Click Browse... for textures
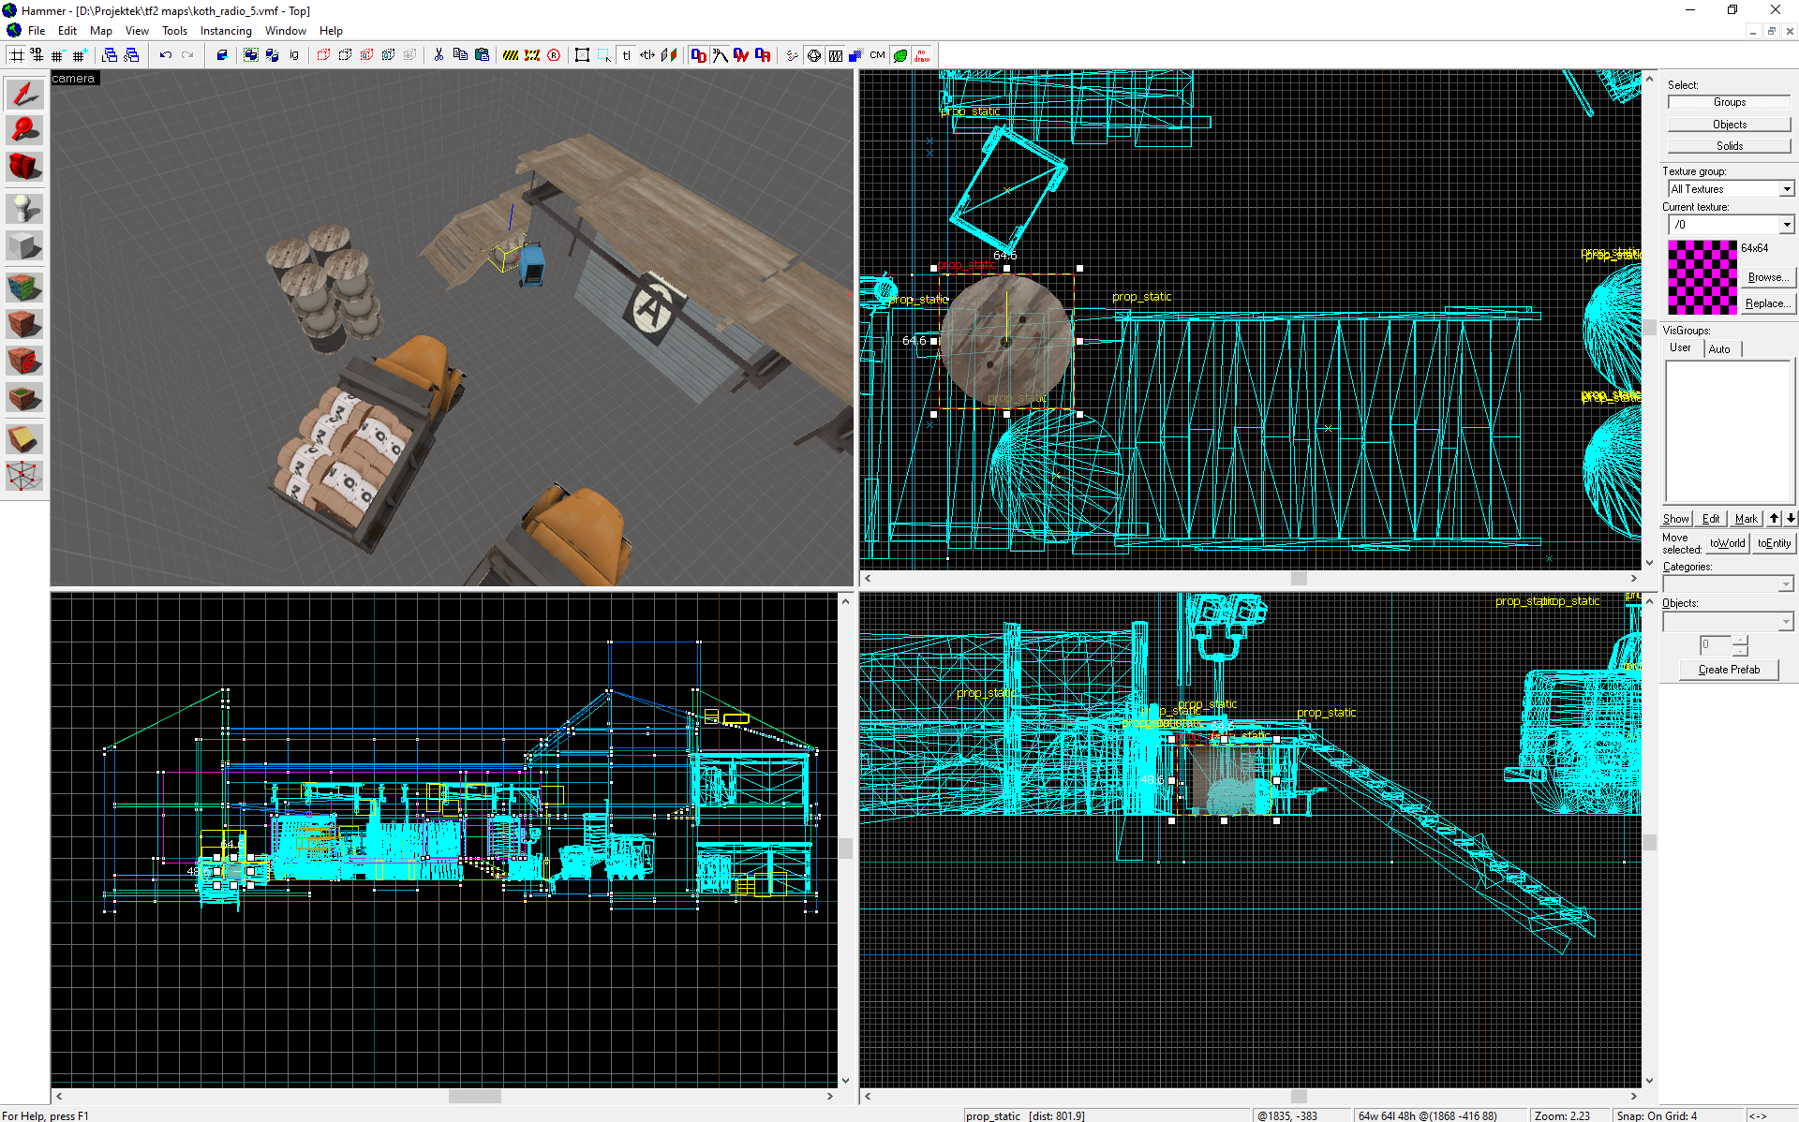Viewport: 1799px width, 1122px height. [x=1768, y=277]
